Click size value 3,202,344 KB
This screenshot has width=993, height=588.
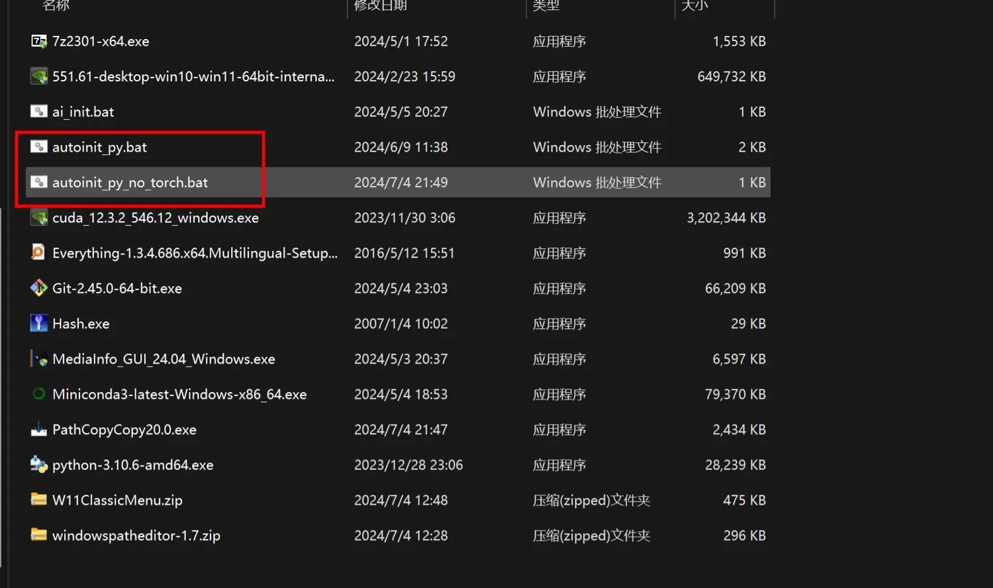pyautogui.click(x=726, y=218)
